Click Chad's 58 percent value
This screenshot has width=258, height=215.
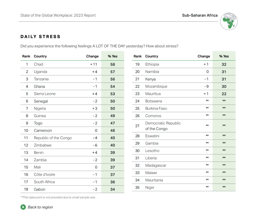tap(113, 64)
